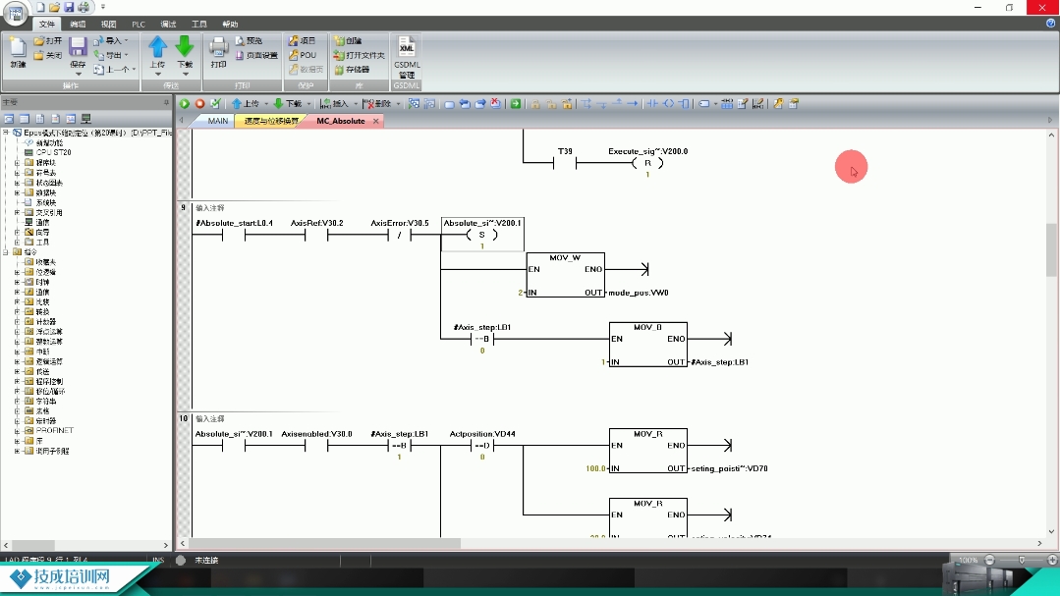Pin the project tree panel
The image size is (1060, 596).
pyautogui.click(x=166, y=102)
